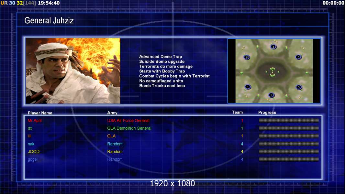Screen dimensions: 345x194
Task: Click General Juhziz portrait image
Action: pos(73,71)
